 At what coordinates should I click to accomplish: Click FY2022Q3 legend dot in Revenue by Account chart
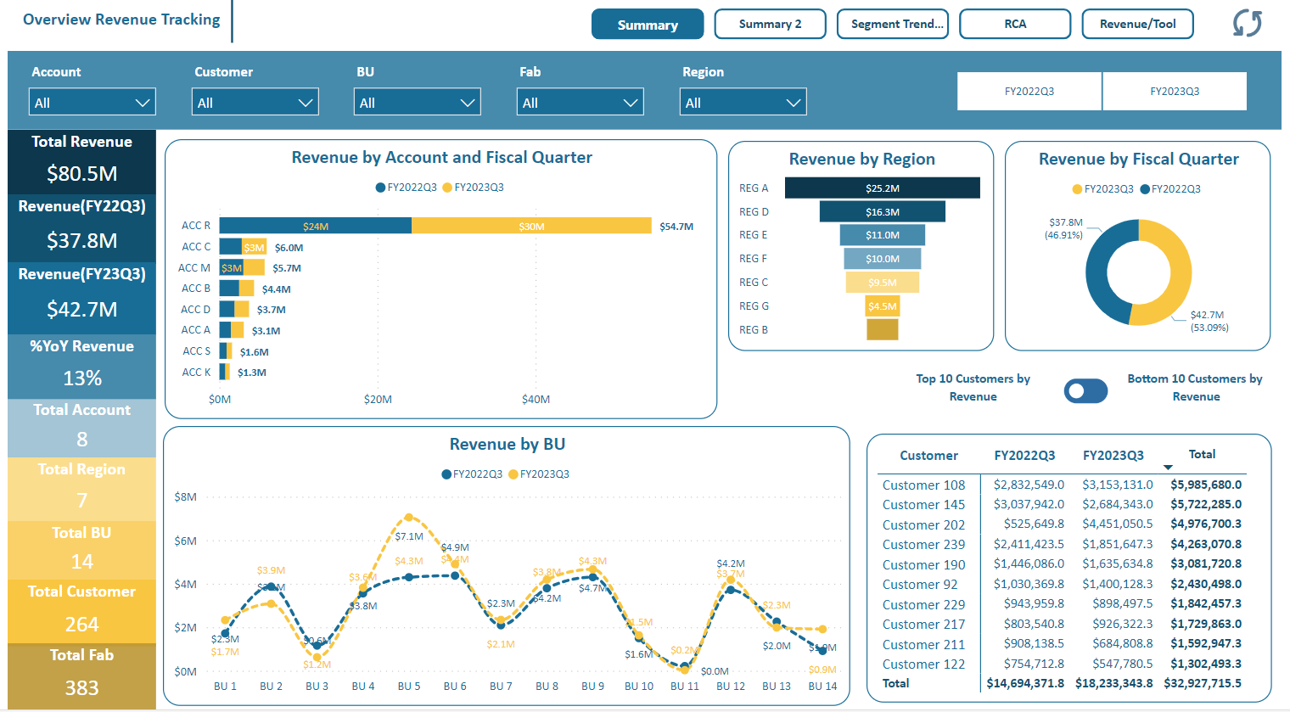coord(381,188)
